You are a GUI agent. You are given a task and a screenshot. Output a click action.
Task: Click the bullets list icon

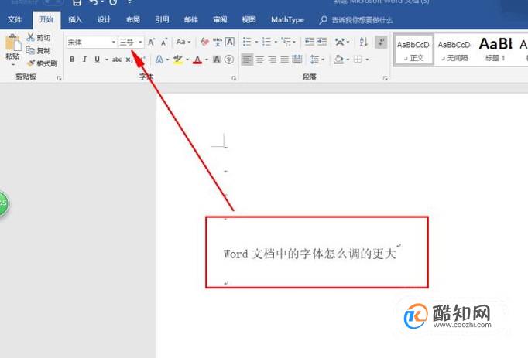247,42
